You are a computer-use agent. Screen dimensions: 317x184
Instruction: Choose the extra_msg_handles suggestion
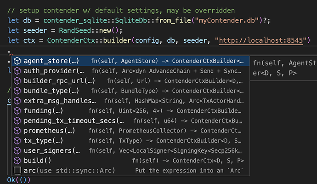point(60,101)
